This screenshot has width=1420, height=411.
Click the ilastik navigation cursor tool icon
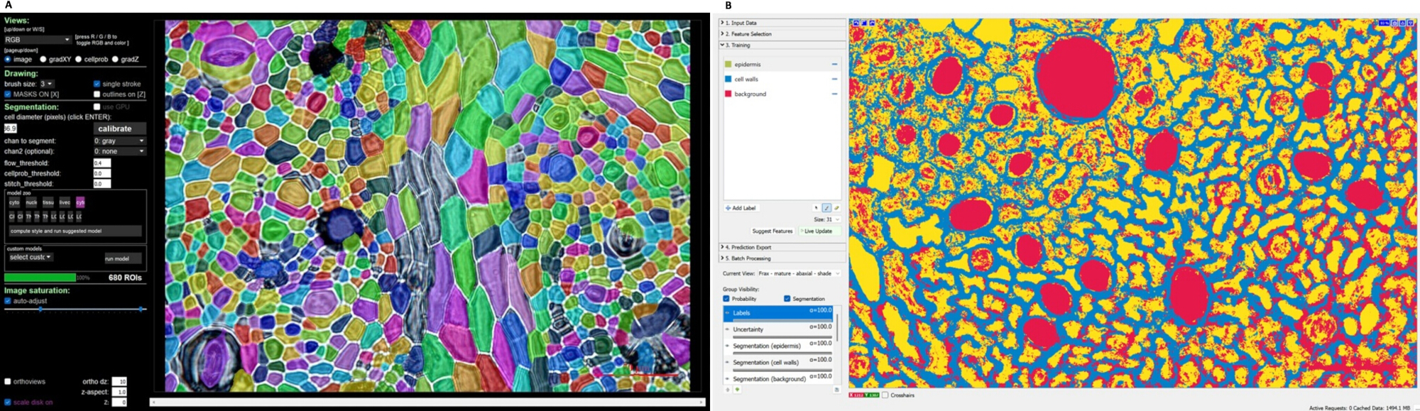click(x=816, y=208)
